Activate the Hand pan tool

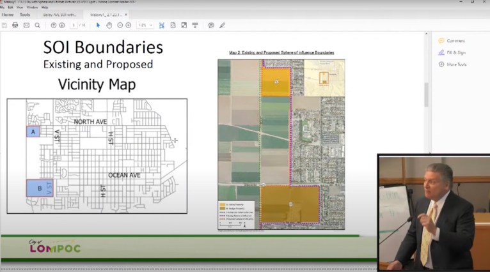[x=109, y=25]
